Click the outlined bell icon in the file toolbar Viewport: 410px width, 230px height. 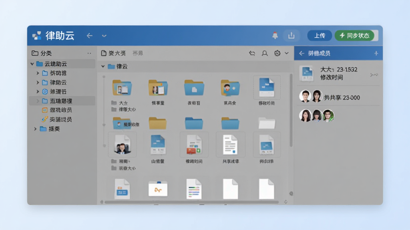pyautogui.click(x=265, y=53)
